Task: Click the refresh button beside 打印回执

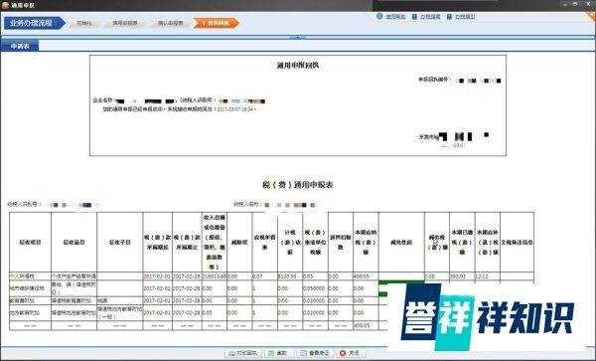Action: (278, 353)
